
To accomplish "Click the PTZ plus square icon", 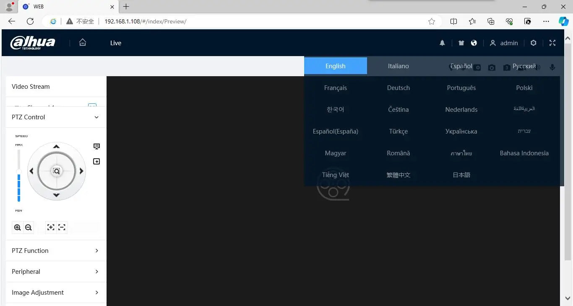I will pos(96,161).
